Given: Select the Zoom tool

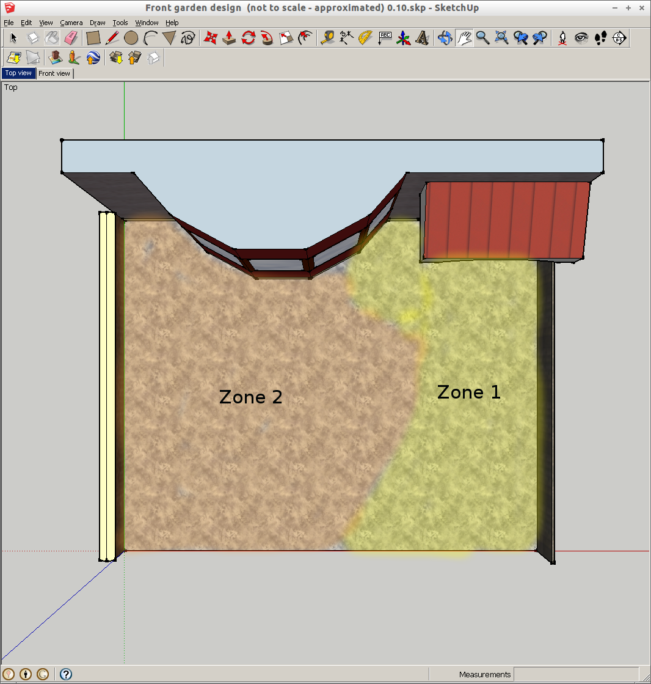Looking at the screenshot, I should tap(482, 38).
